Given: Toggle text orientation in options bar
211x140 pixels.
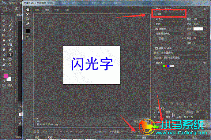Looking at the screenshot, I should pos(16,9).
